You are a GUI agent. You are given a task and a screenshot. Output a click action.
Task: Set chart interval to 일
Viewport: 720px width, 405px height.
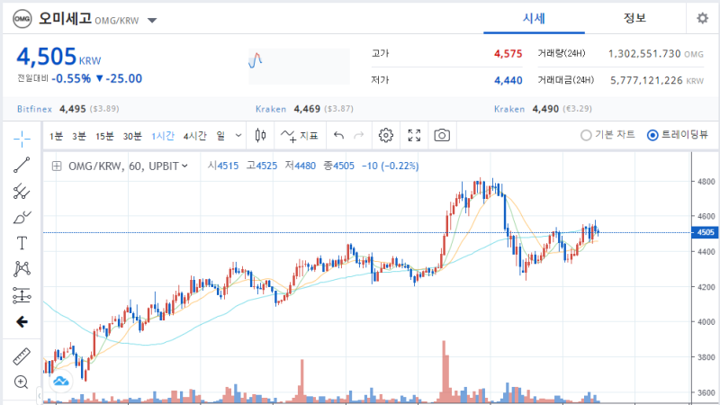coord(220,136)
